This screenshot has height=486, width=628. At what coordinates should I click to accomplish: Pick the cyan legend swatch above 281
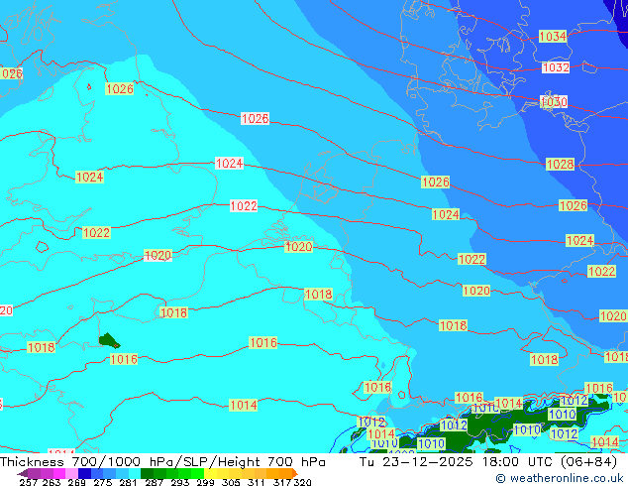[x=135, y=473]
